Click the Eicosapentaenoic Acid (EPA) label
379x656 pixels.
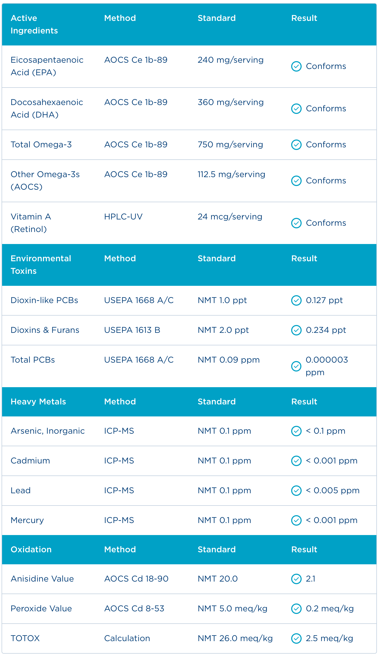47,66
